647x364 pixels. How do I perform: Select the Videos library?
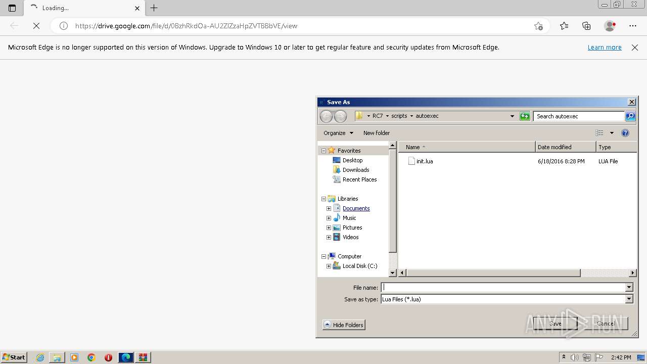350,237
